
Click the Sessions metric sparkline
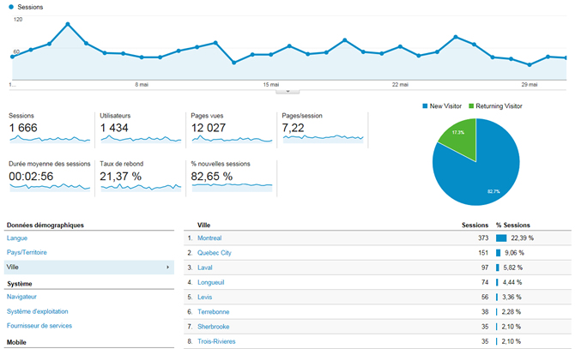[x=49, y=138]
